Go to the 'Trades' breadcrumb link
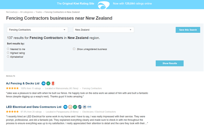 pos(39,12)
